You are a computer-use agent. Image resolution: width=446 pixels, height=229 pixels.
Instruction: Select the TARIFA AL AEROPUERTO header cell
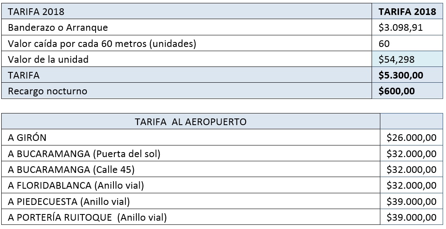pyautogui.click(x=191, y=121)
